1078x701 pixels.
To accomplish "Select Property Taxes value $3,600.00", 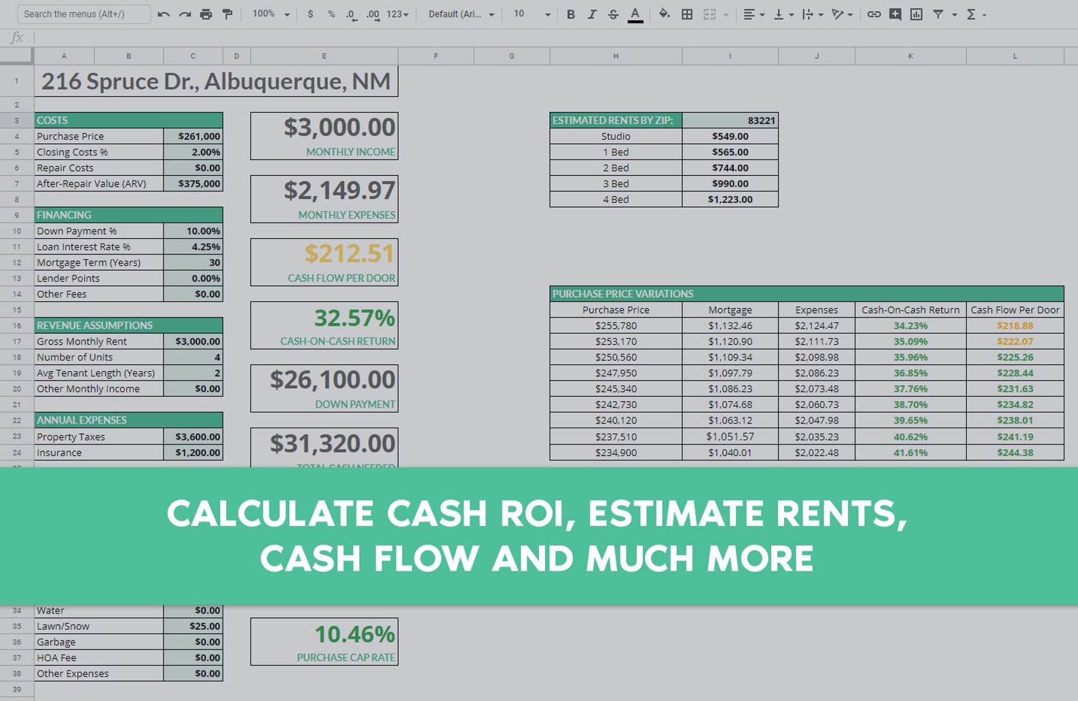I will [x=193, y=436].
